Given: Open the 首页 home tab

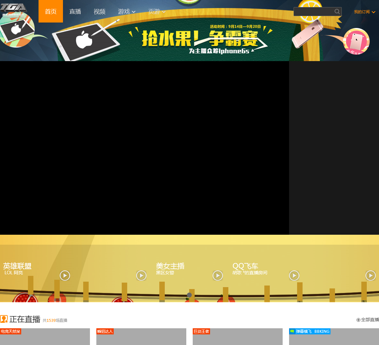Looking at the screenshot, I should (51, 11).
